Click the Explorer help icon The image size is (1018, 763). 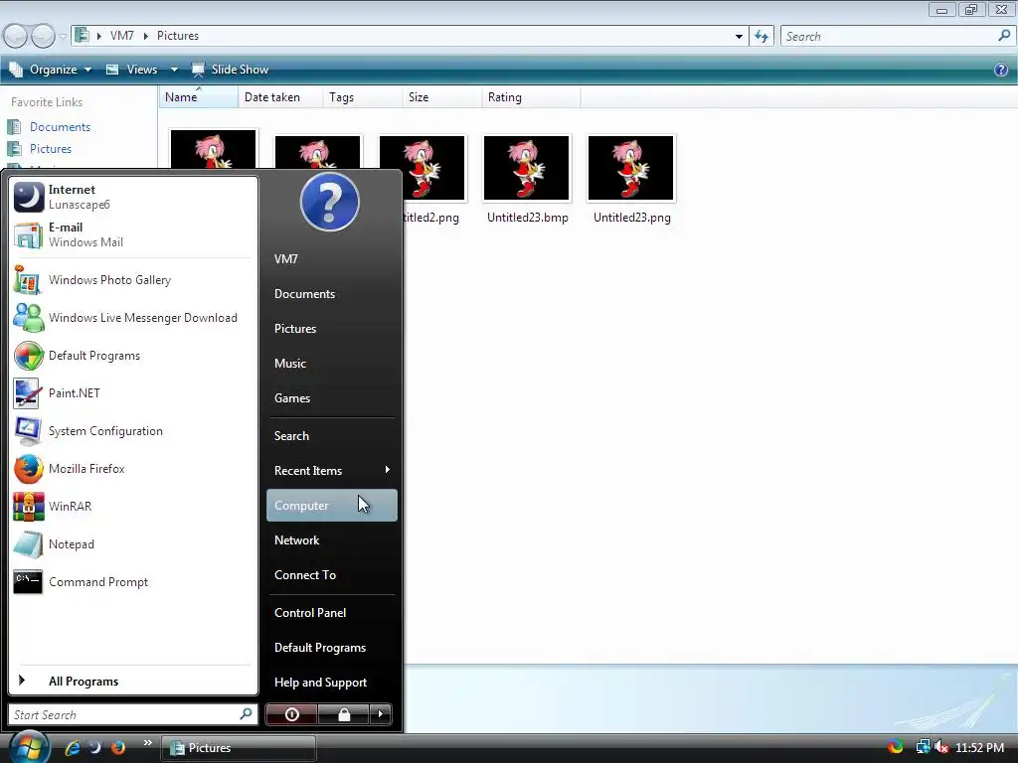(1001, 70)
